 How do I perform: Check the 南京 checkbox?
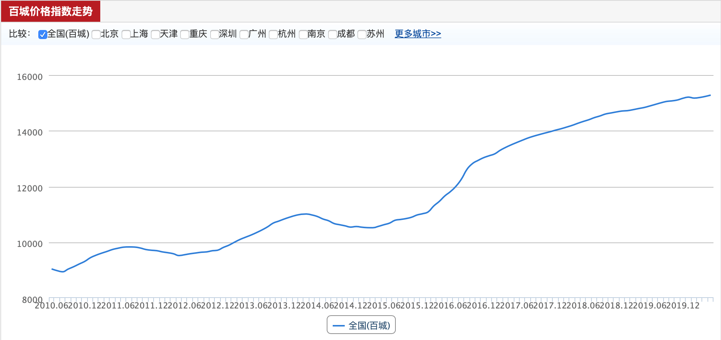coord(303,35)
